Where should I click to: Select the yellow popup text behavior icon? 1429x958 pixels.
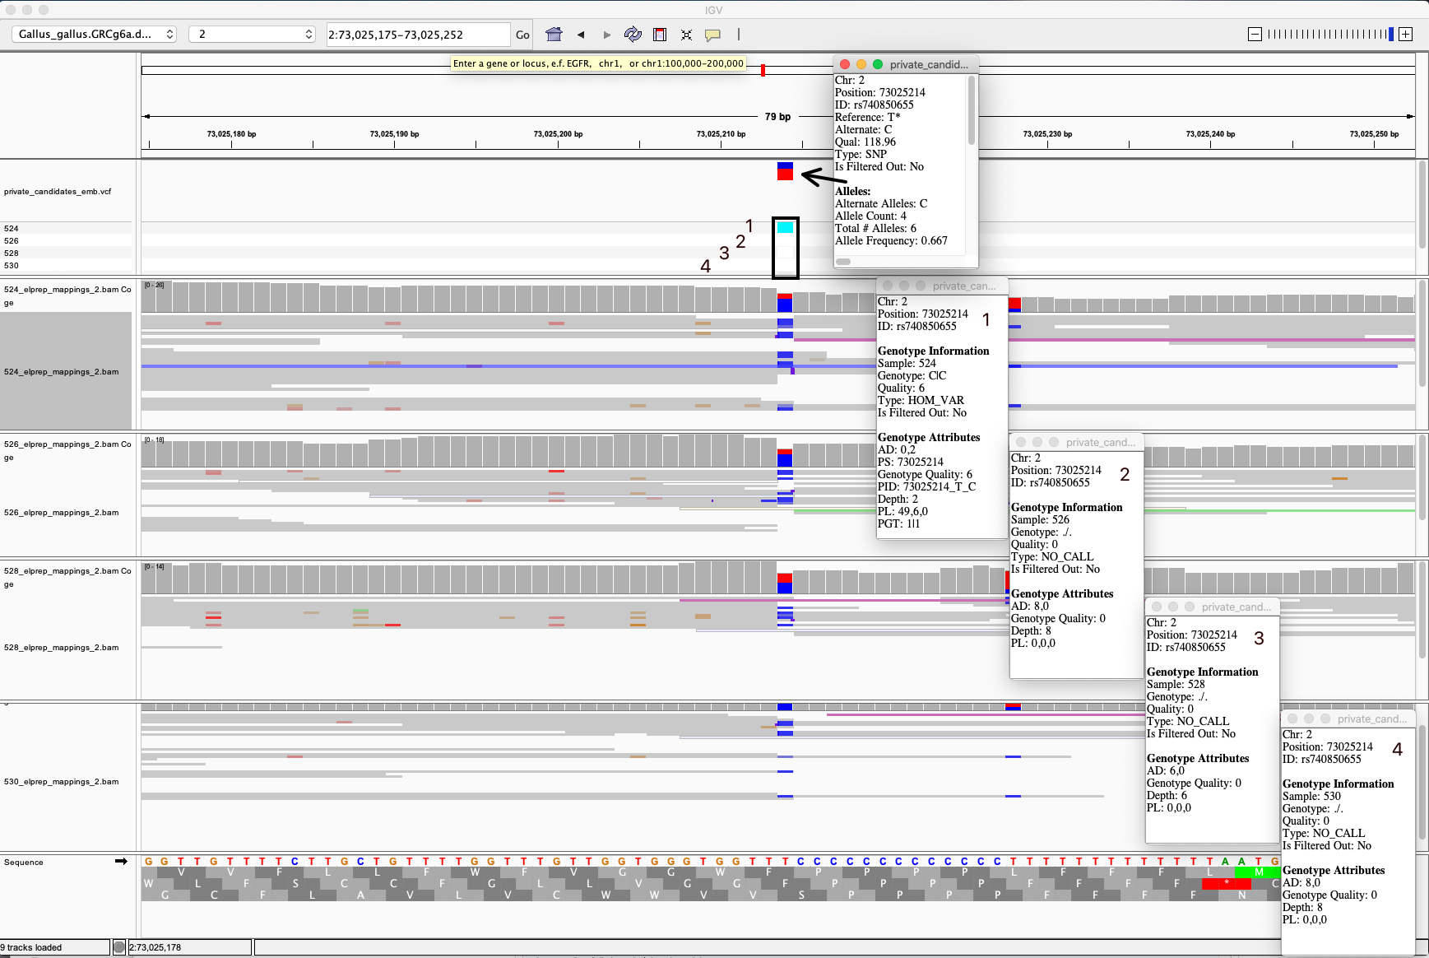pos(712,35)
